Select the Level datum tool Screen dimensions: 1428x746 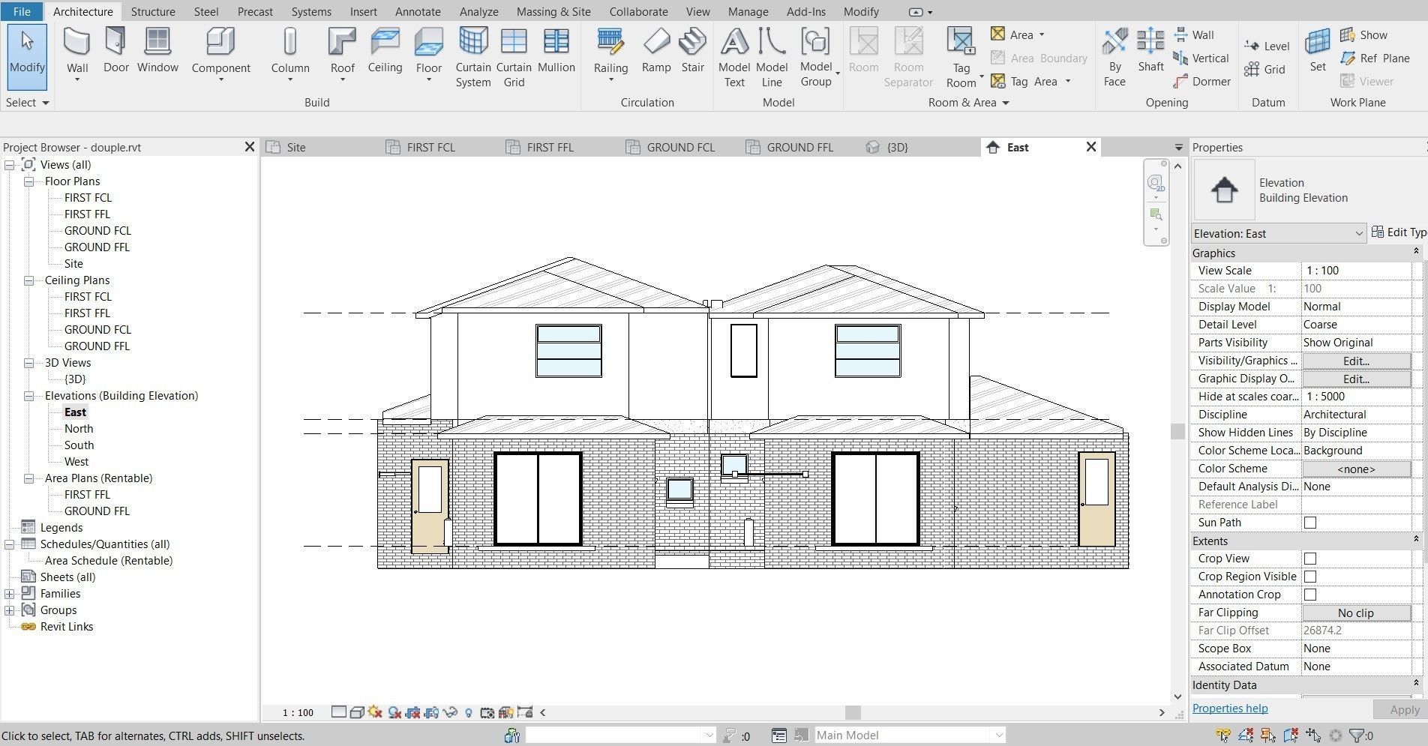pyautogui.click(x=1267, y=46)
